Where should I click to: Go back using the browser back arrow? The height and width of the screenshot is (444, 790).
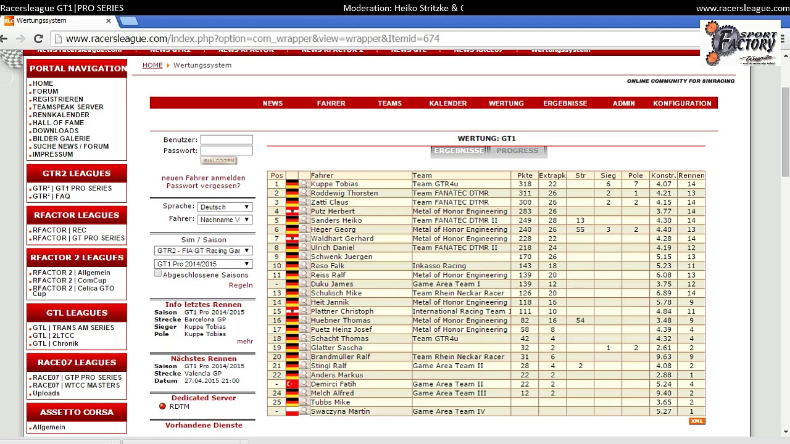click(5, 38)
